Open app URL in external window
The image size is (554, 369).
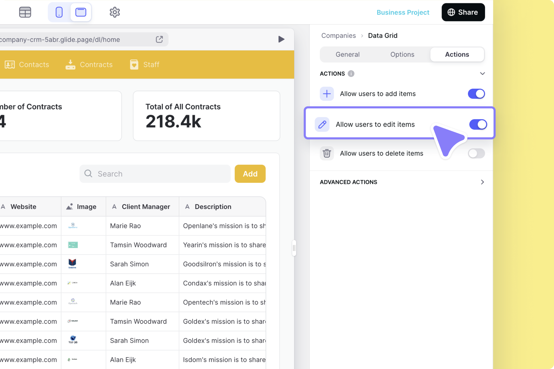coord(159,40)
